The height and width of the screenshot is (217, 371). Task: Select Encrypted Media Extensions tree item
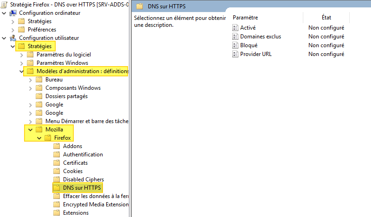pos(96,205)
